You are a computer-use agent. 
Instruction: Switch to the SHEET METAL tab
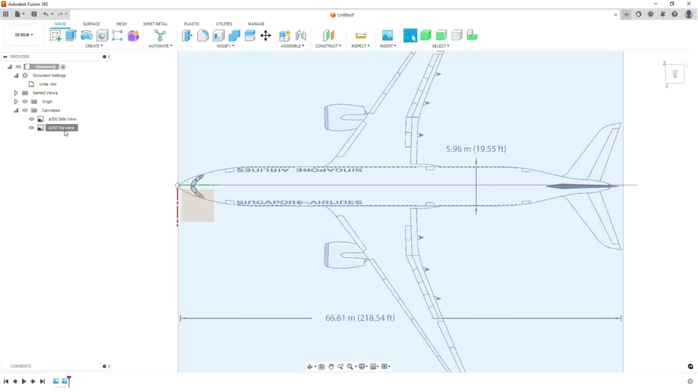click(x=155, y=24)
